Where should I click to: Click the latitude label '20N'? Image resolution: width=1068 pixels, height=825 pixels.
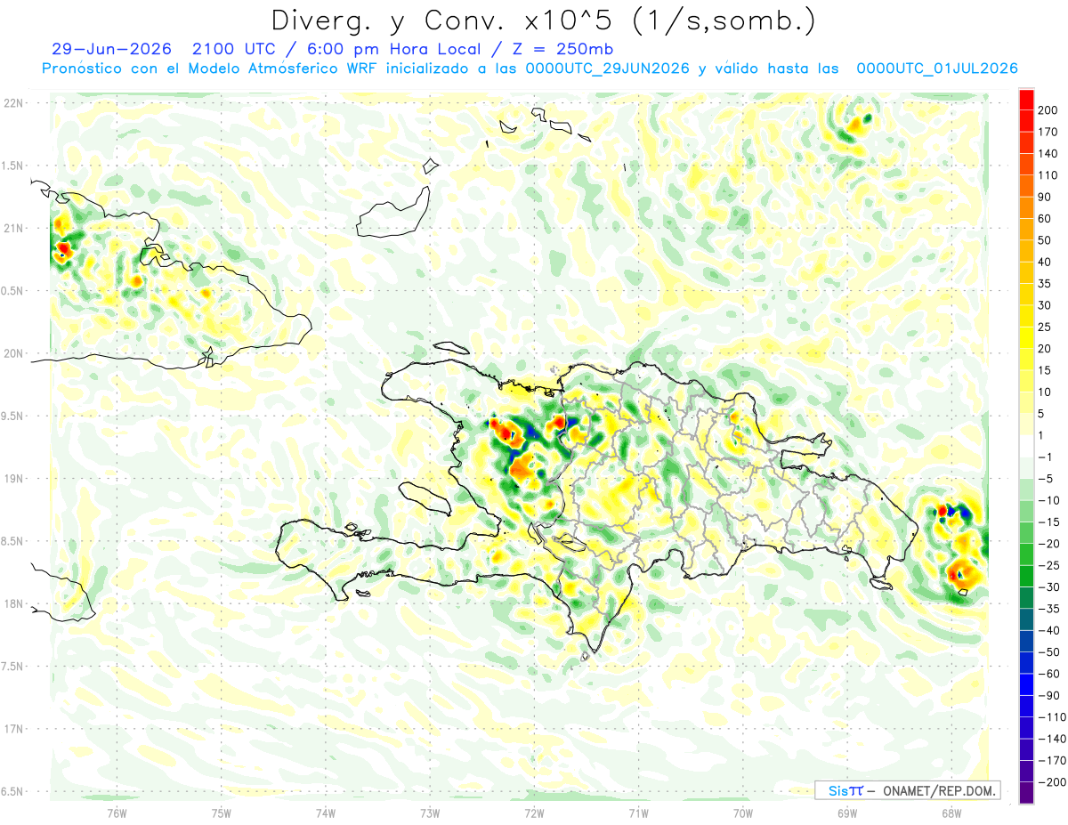(12, 353)
